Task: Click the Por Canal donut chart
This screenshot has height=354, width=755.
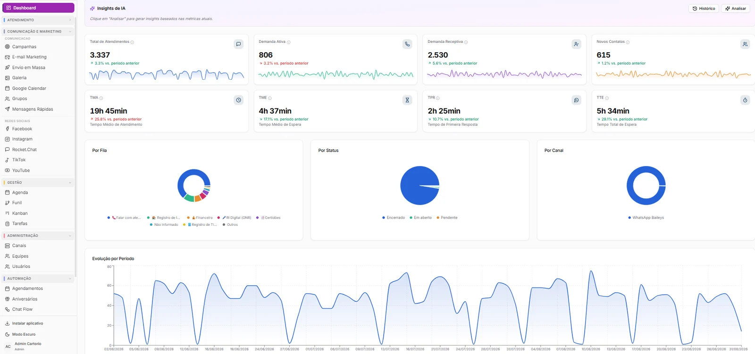Action: point(646,186)
